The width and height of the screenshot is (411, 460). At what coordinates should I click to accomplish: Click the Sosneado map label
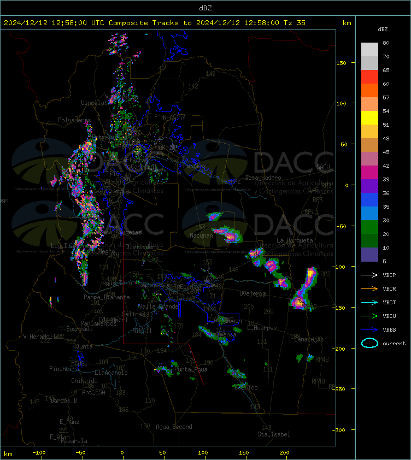79,329
